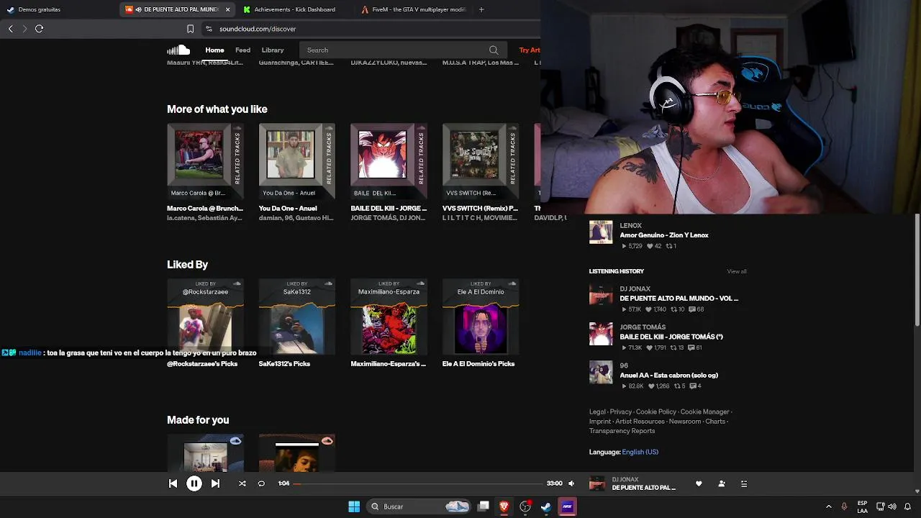Click the volume speaker icon in player
This screenshot has height=518, width=921.
tap(571, 483)
